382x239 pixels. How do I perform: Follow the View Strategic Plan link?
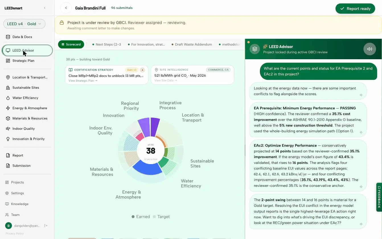[83, 81]
